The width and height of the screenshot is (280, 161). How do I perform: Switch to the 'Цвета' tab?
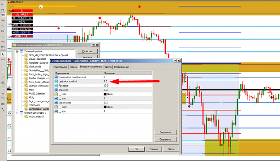coord(108,67)
